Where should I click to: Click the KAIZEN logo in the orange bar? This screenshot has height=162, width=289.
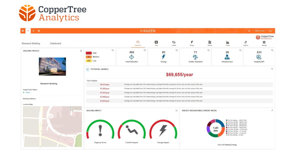(148, 31)
